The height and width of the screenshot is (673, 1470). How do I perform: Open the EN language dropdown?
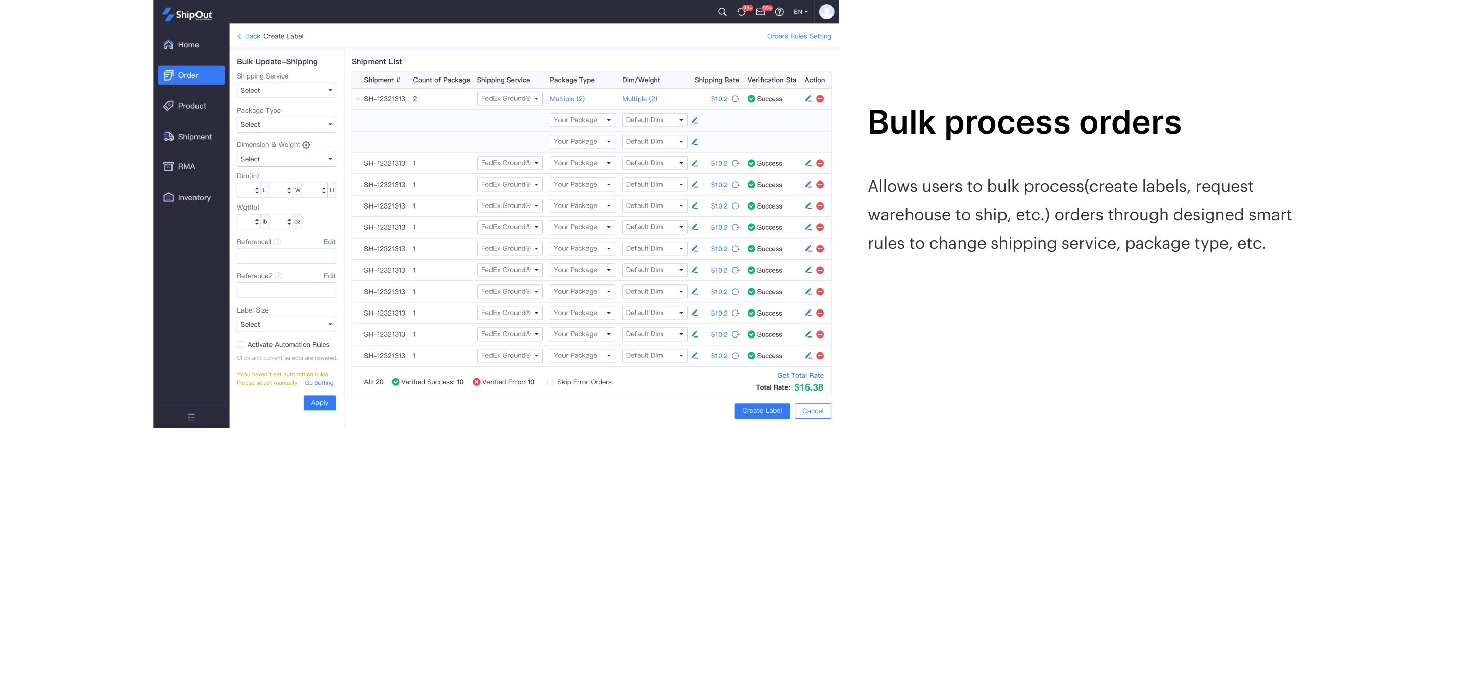[801, 12]
